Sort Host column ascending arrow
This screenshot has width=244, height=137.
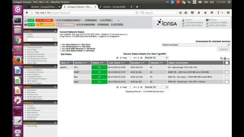pyautogui.click(x=67, y=63)
